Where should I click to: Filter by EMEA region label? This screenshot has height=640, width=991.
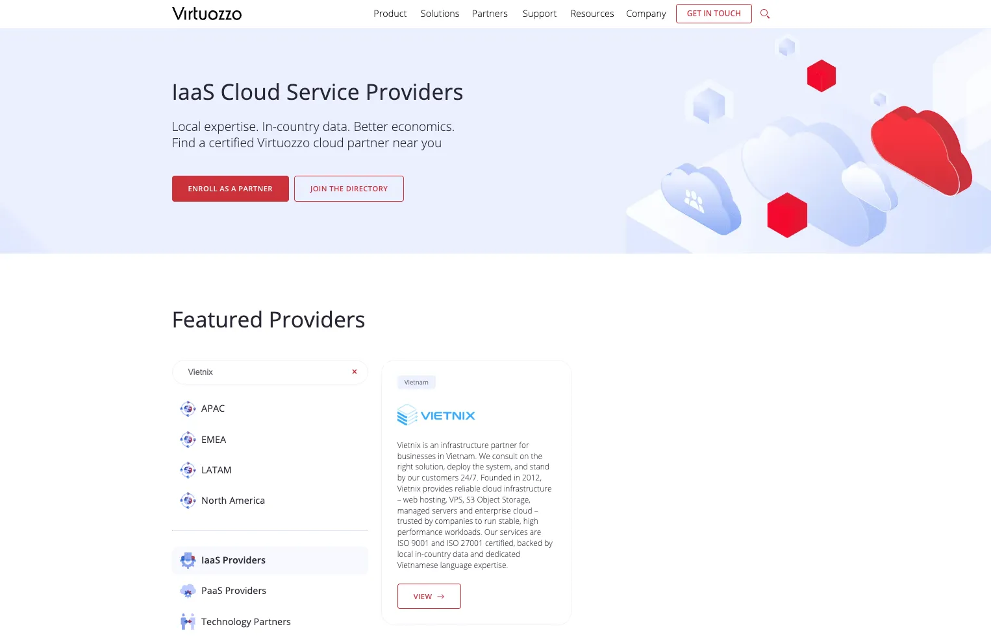click(x=214, y=440)
